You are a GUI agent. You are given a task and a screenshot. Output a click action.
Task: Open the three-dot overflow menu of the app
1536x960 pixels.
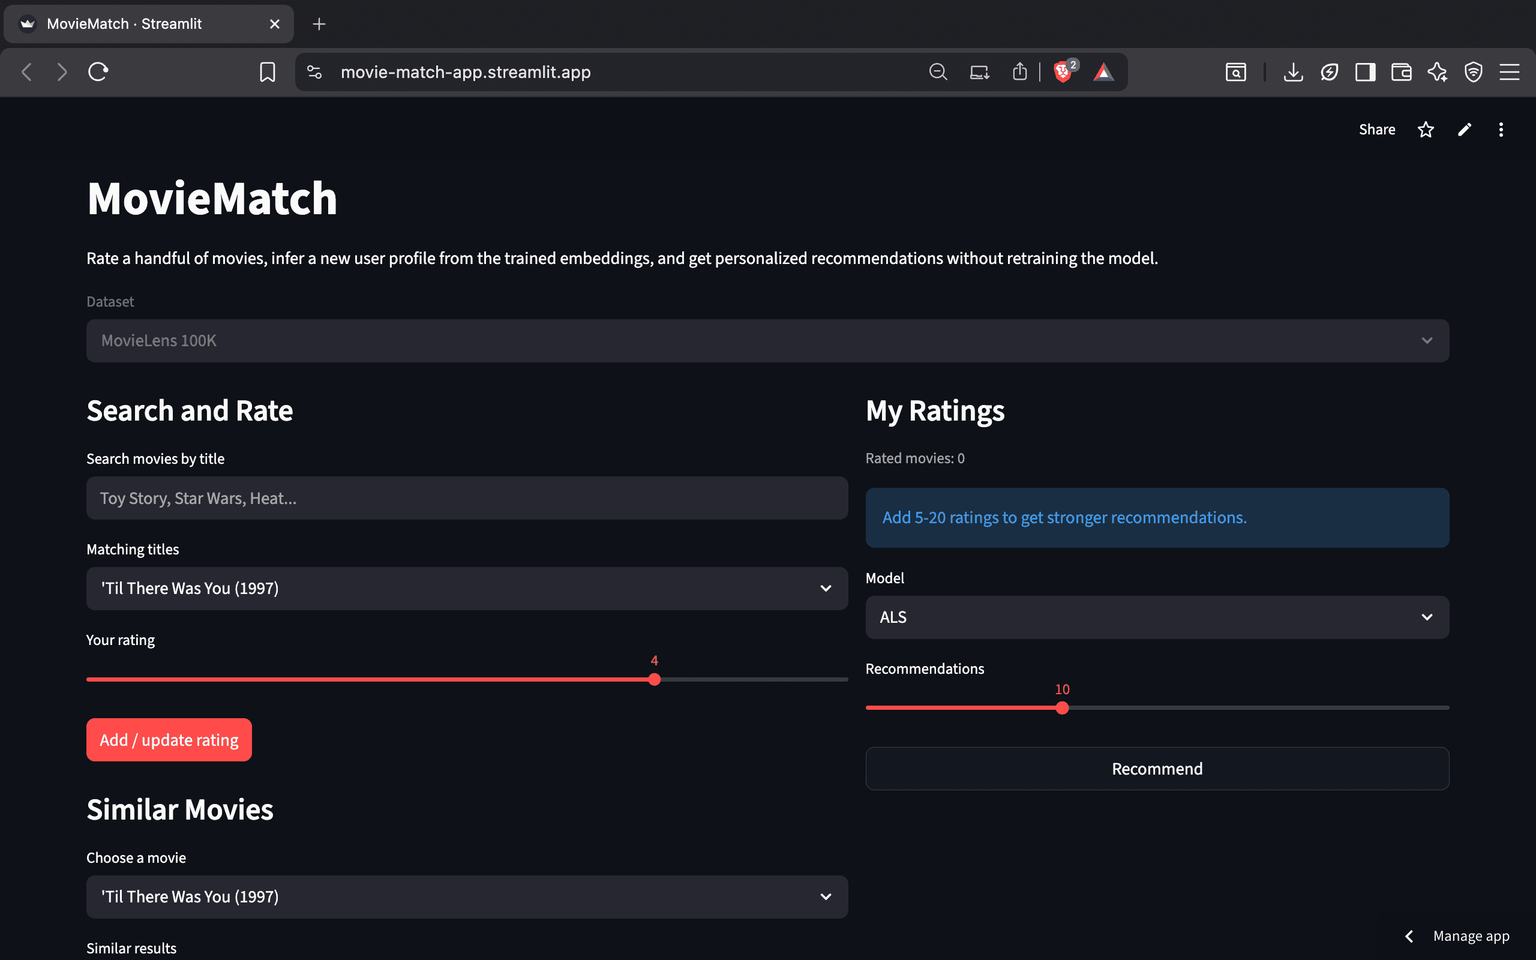tap(1501, 129)
